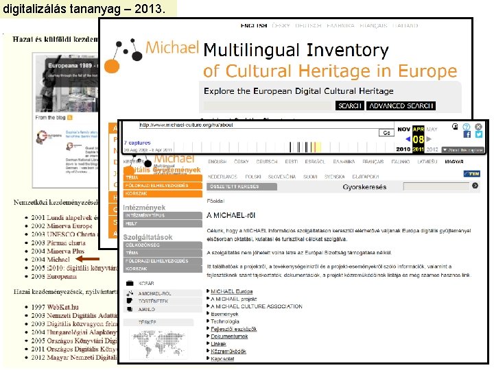Click the Kosár basket icon
494x370 pixels.
[130, 283]
